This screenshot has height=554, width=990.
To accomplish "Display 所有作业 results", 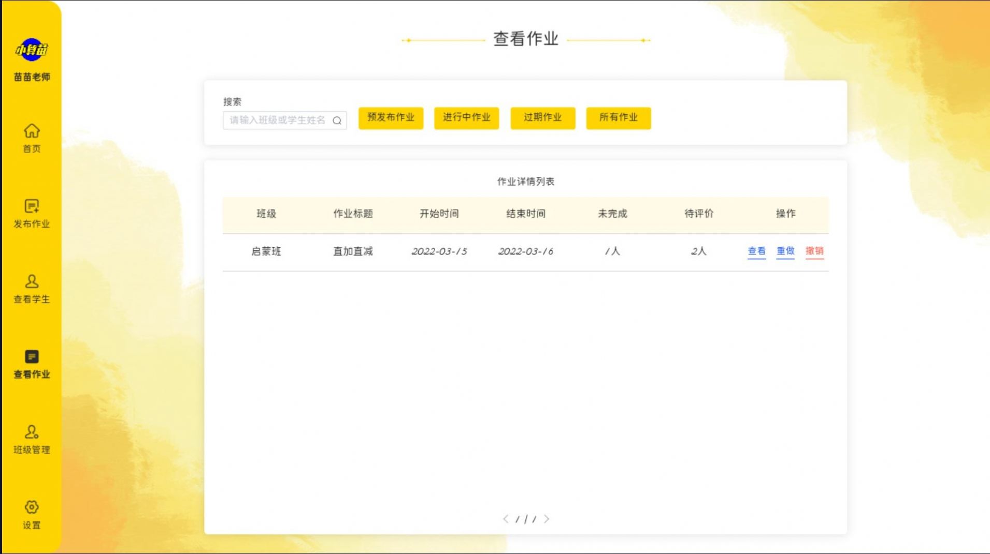I will click(x=618, y=118).
